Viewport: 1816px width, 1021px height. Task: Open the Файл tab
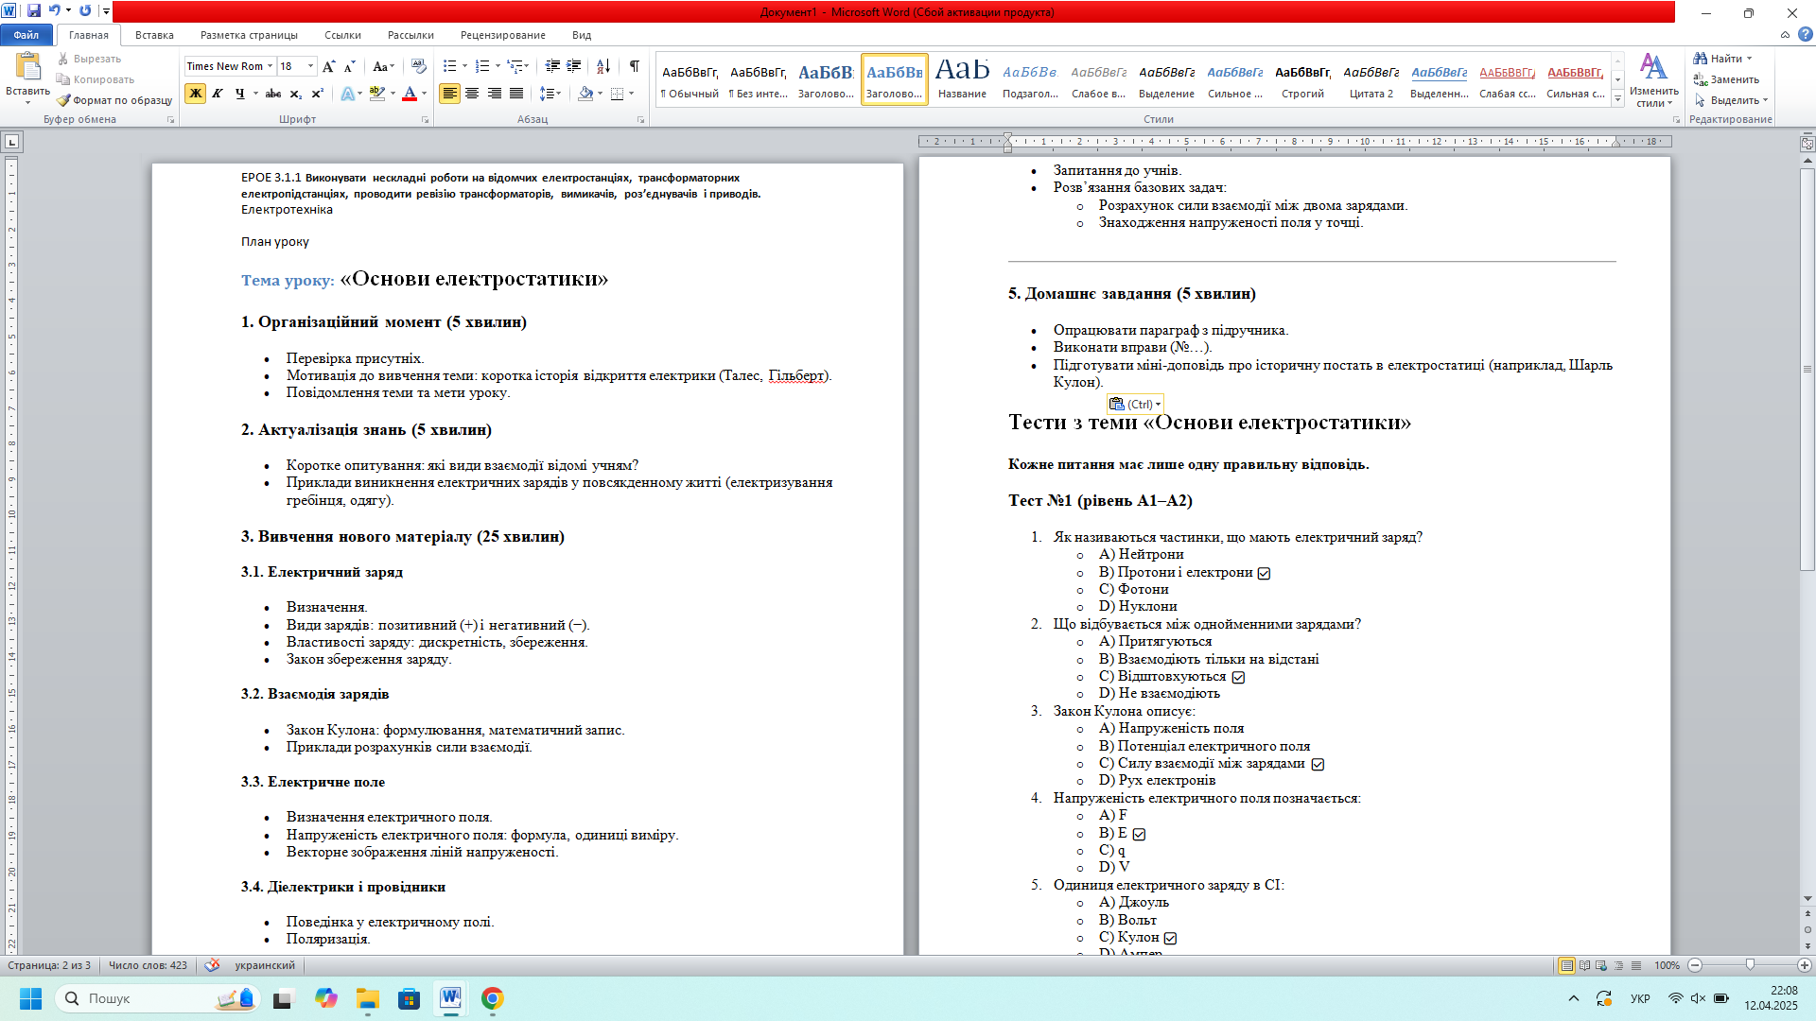pos(26,35)
